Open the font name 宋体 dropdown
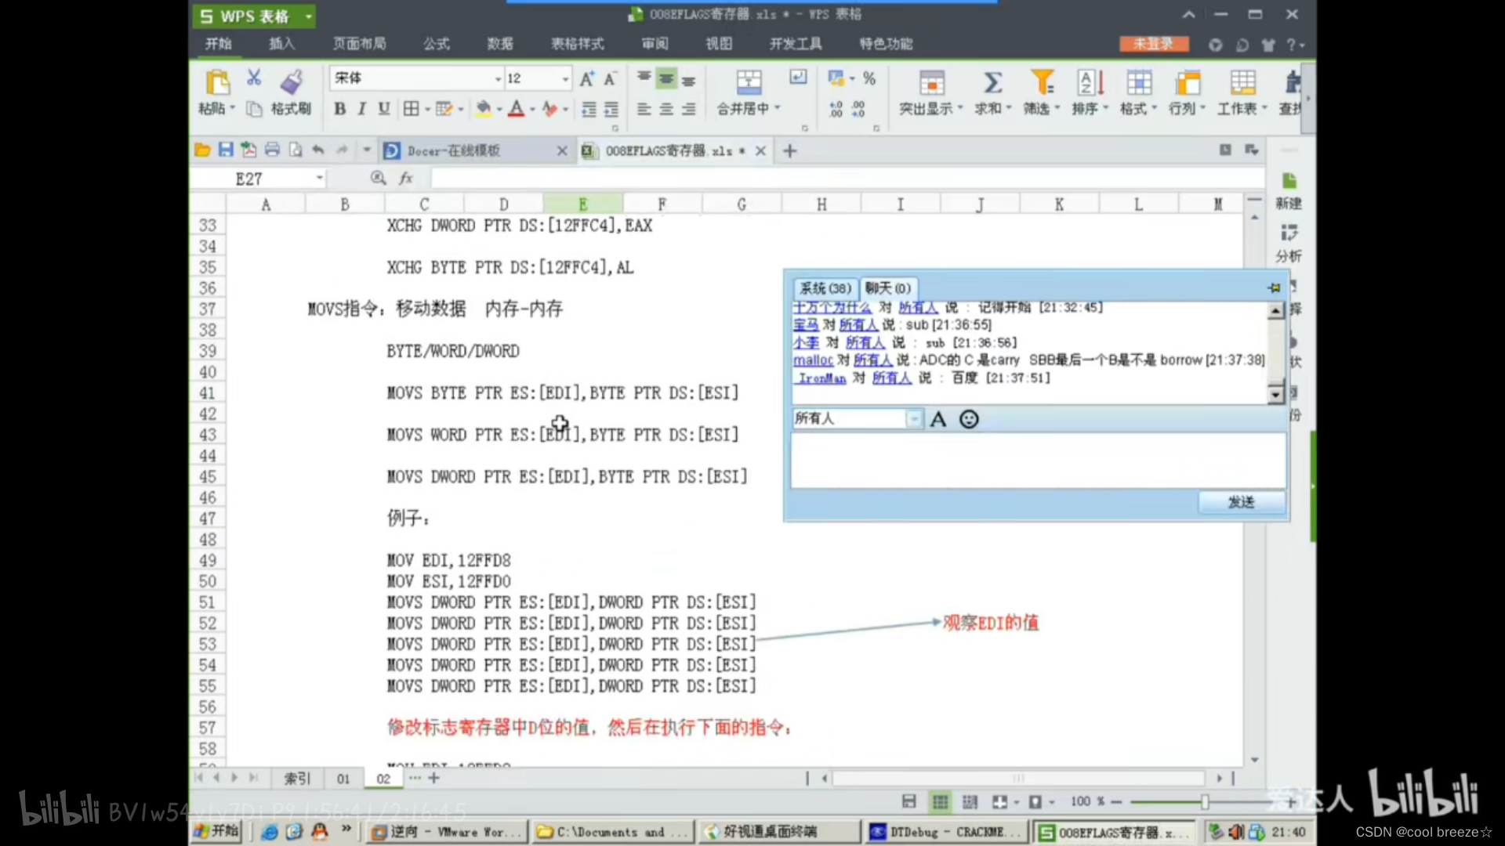 click(x=498, y=78)
